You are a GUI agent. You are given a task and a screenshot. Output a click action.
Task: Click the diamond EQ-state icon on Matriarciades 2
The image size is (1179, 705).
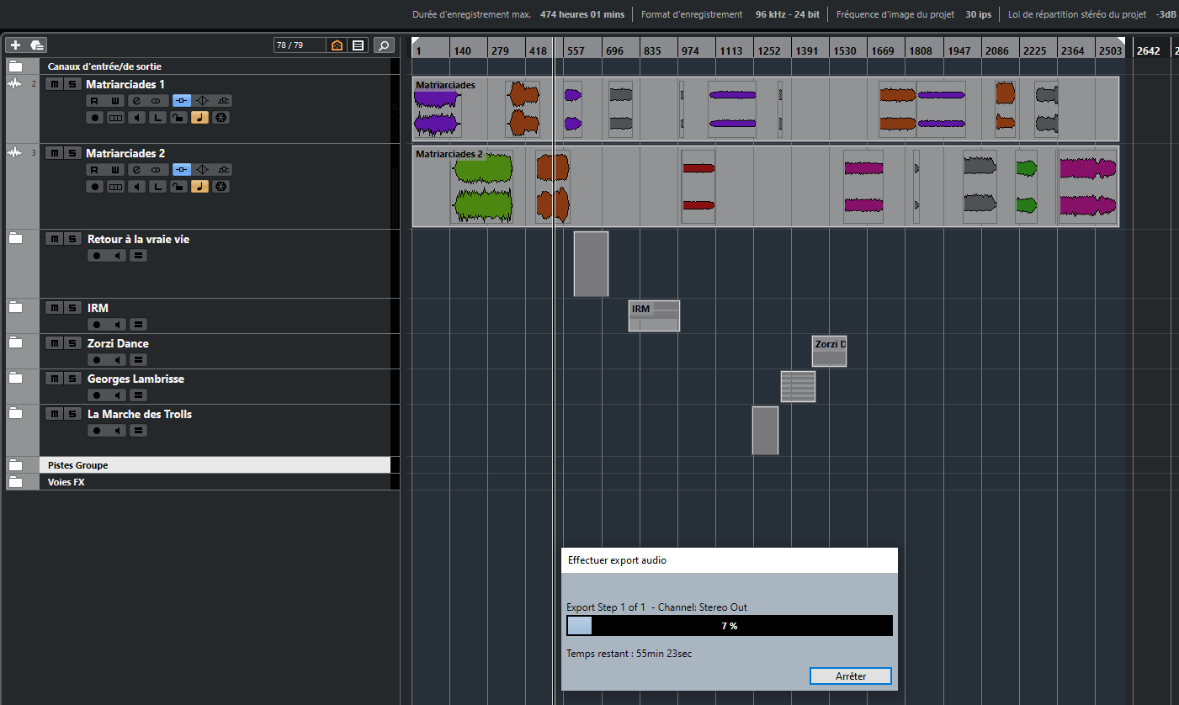pos(202,170)
